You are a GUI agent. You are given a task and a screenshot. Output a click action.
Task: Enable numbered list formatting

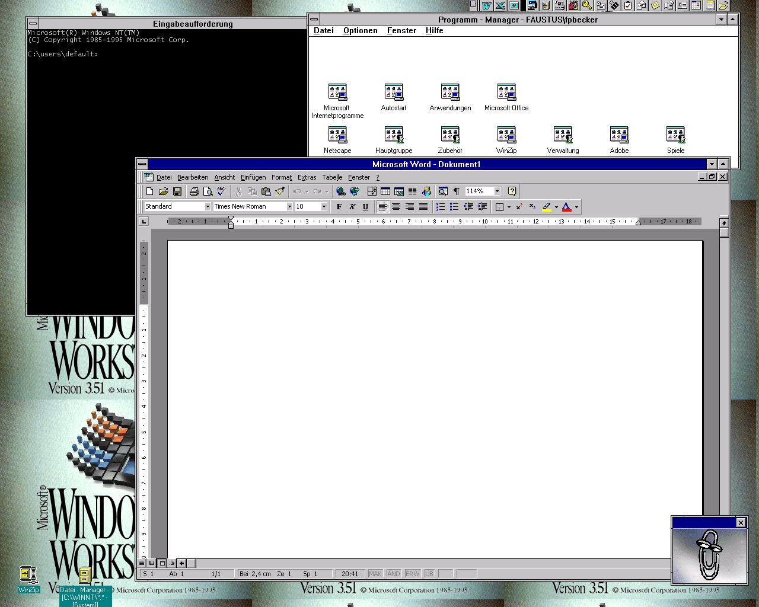440,206
